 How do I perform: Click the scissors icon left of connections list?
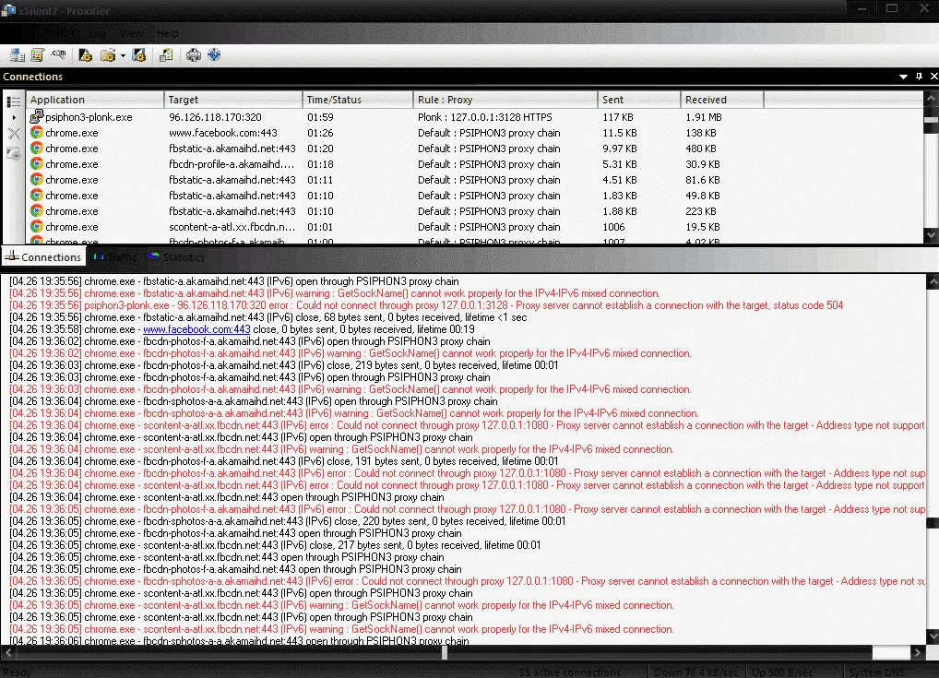point(14,134)
